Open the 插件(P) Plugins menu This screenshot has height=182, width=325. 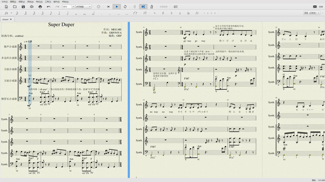[x=57, y=2]
